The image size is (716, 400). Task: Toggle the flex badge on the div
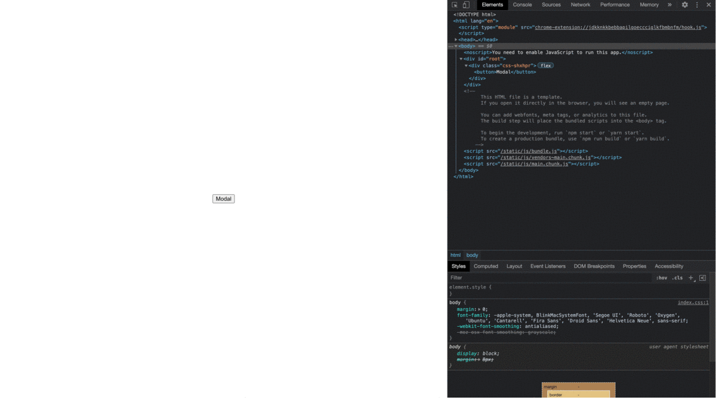coord(545,65)
